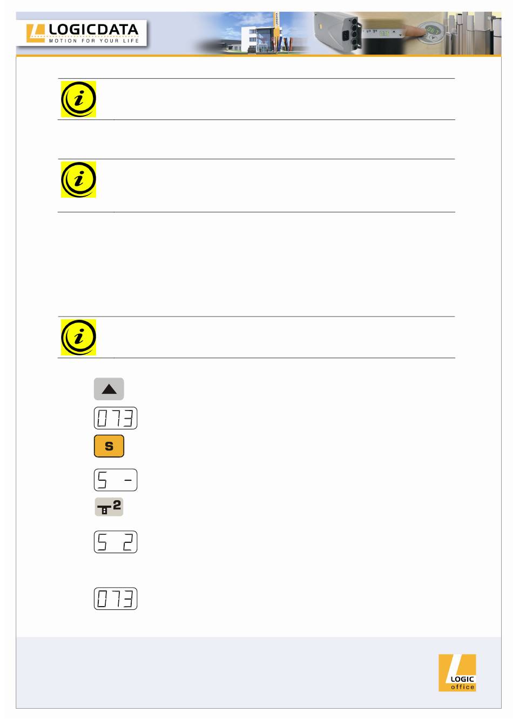
Task: Click the 'office' text in the footer logo
Action: pyautogui.click(x=463, y=687)
